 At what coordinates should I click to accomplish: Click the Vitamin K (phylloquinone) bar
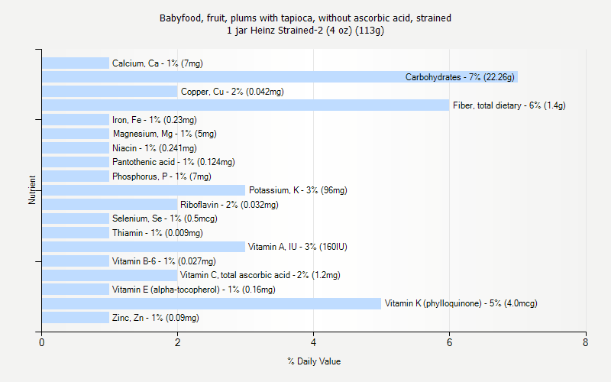coord(212,303)
